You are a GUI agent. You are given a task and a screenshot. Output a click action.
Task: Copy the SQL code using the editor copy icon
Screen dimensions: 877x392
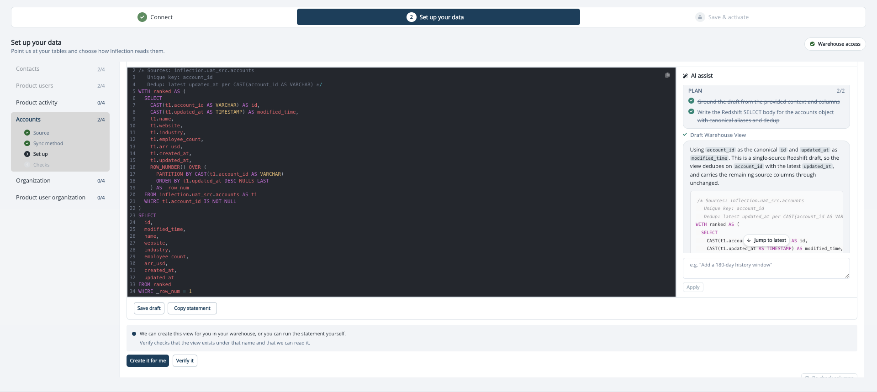coord(667,75)
